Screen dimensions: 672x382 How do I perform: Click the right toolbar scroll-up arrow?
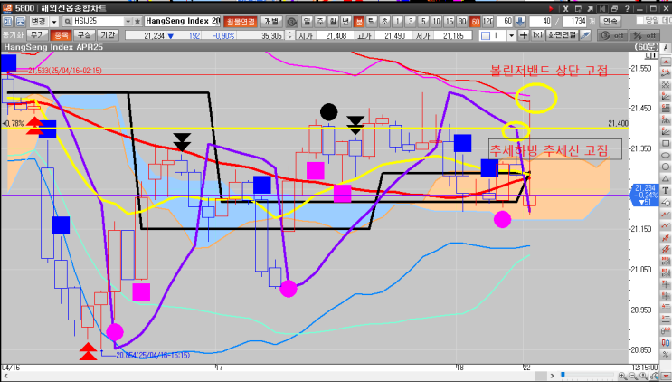tap(666, 62)
